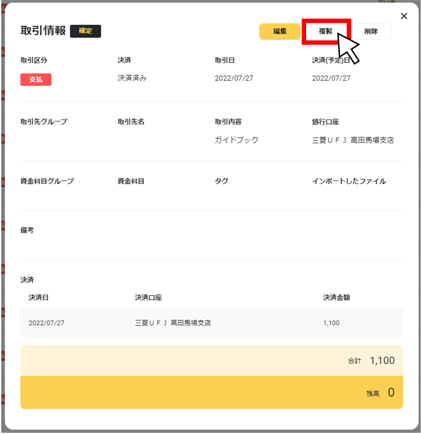This screenshot has width=421, height=434.
Task: Click the 資金科目グループ label
Action: pos(47,181)
